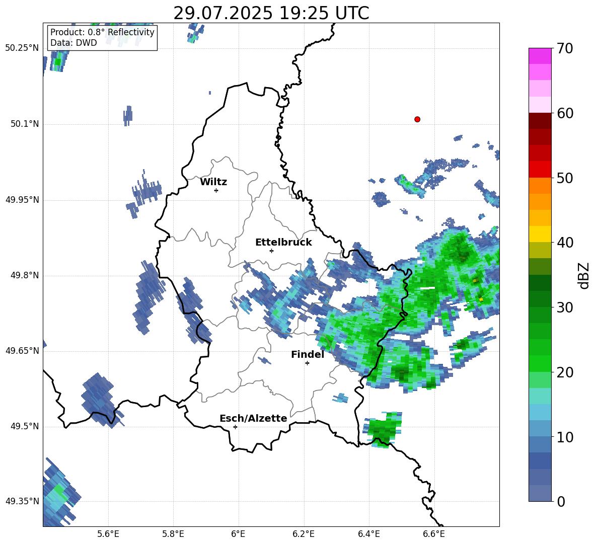Click the 49.35°N latitude label
The width and height of the screenshot is (596, 544).
point(22,501)
